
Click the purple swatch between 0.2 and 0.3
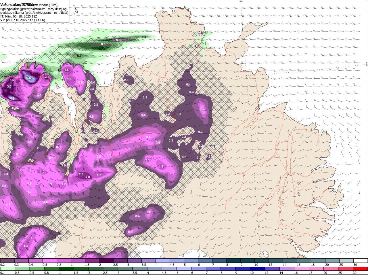[x=7, y=260]
